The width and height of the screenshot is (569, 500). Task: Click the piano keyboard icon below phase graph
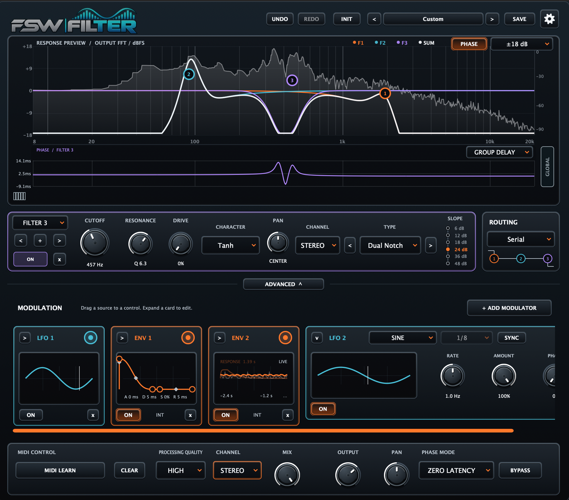19,196
